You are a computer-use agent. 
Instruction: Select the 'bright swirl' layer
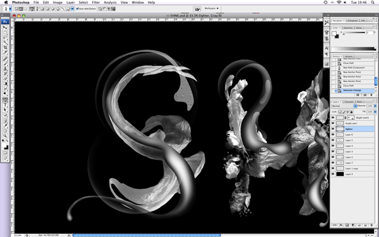point(355,123)
